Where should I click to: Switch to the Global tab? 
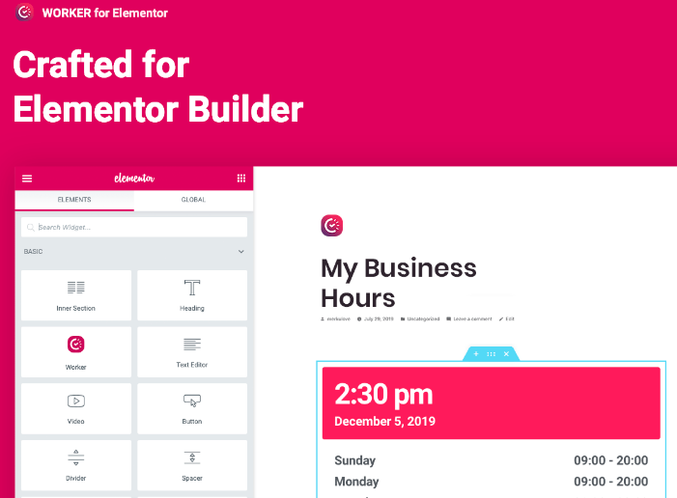[x=193, y=200]
